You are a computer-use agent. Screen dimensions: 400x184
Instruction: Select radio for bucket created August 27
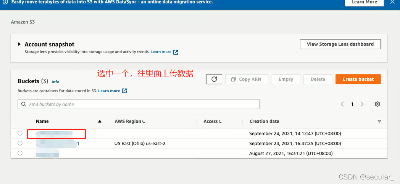pyautogui.click(x=20, y=153)
